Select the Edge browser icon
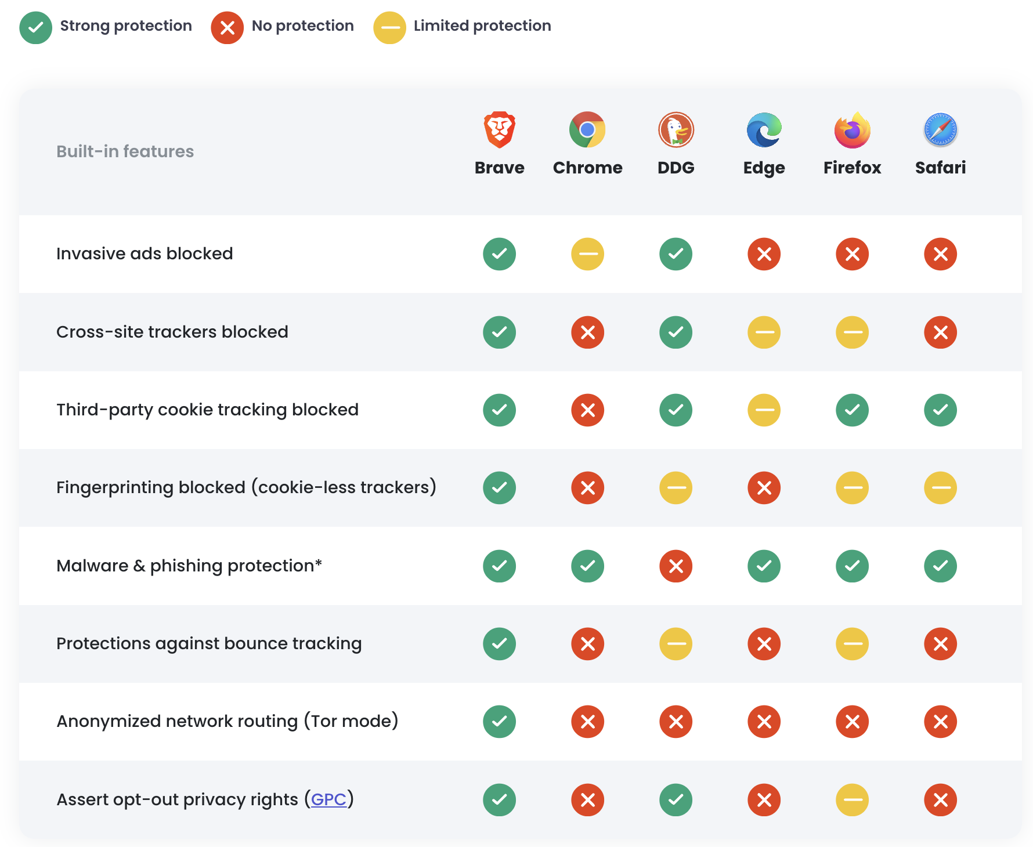The height and width of the screenshot is (847, 1033). tap(764, 129)
